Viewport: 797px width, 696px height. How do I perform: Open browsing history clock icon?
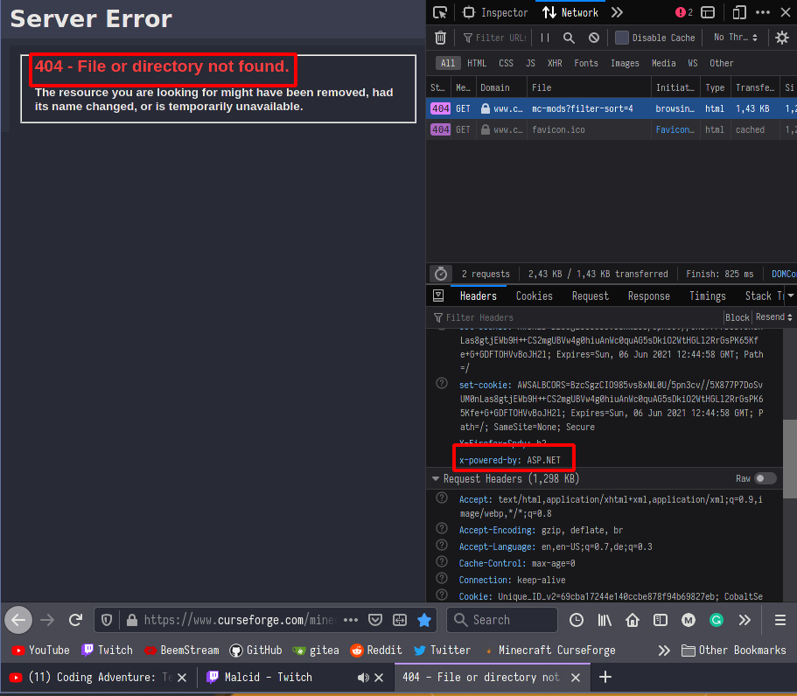click(x=576, y=620)
